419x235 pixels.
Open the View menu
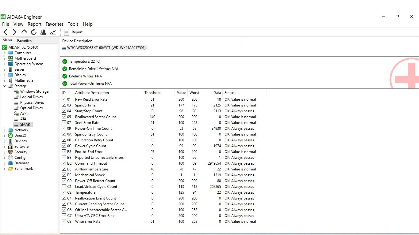pyautogui.click(x=18, y=24)
